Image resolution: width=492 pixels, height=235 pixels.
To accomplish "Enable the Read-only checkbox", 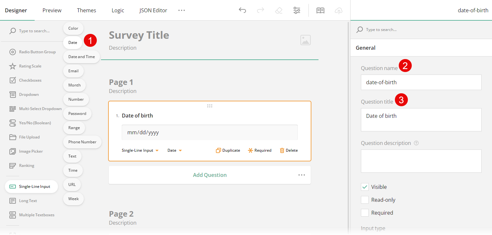I will coord(365,199).
